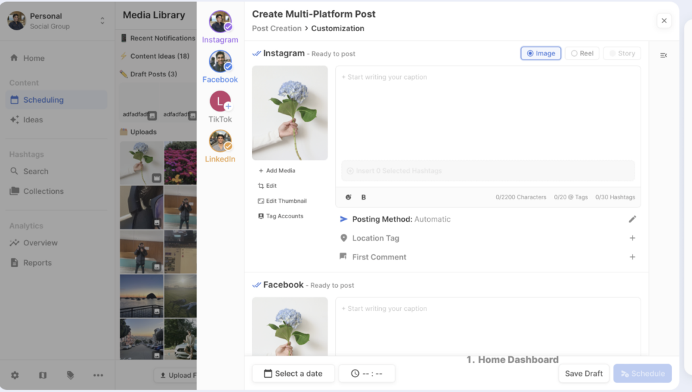692x392 pixels.
Task: Open the emoji picker in caption toolbar
Action: click(349, 197)
